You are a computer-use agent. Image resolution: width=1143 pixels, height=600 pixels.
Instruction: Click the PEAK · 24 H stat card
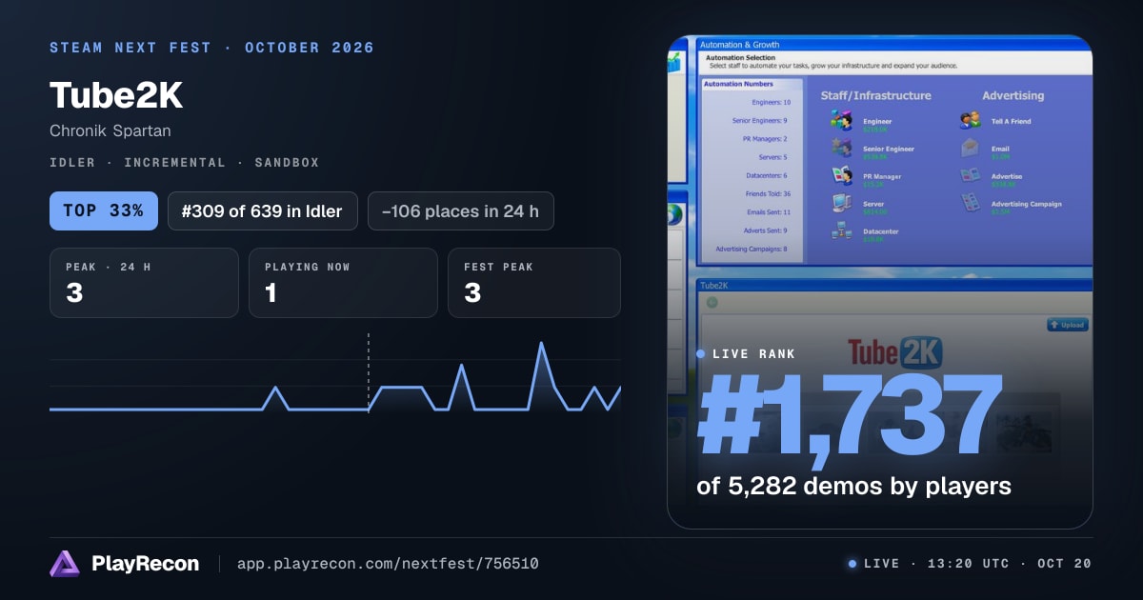[x=144, y=283]
